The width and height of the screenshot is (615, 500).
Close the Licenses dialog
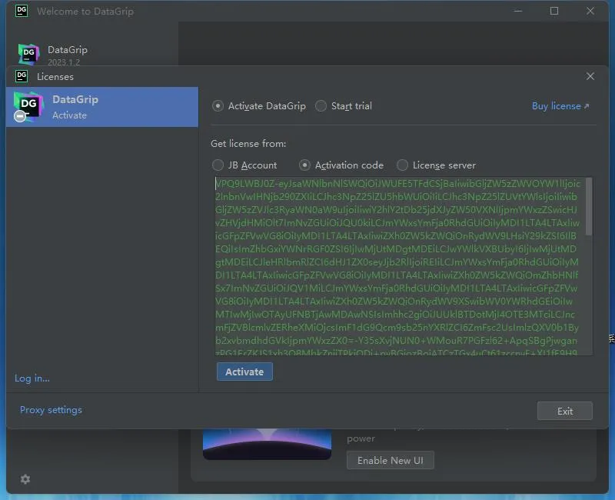(590, 76)
